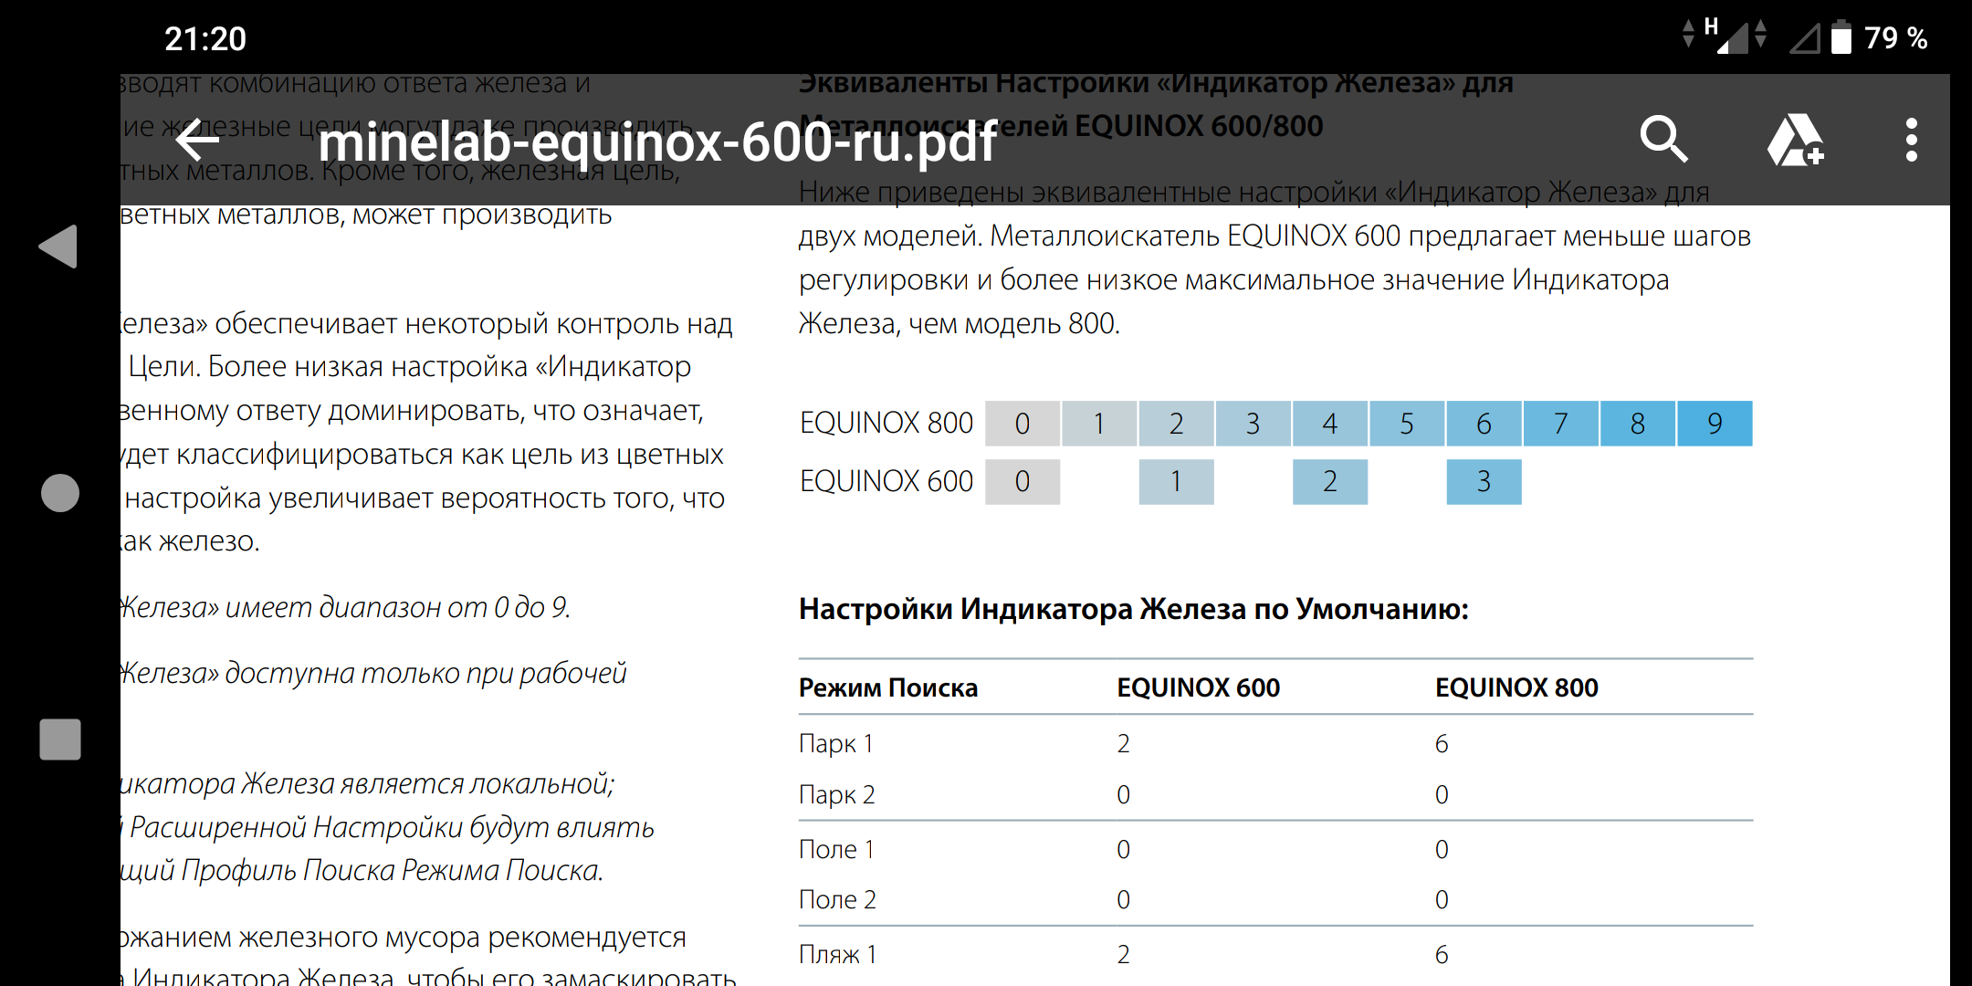Tap the EQUINOX 600 table column header
Image resolution: width=1972 pixels, height=986 pixels.
click(x=1198, y=687)
